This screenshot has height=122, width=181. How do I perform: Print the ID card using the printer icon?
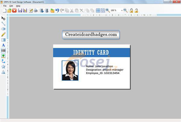coord(36,11)
